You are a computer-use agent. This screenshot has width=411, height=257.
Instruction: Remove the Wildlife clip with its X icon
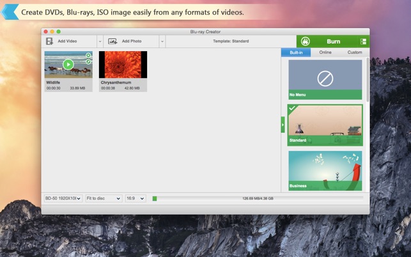88,56
